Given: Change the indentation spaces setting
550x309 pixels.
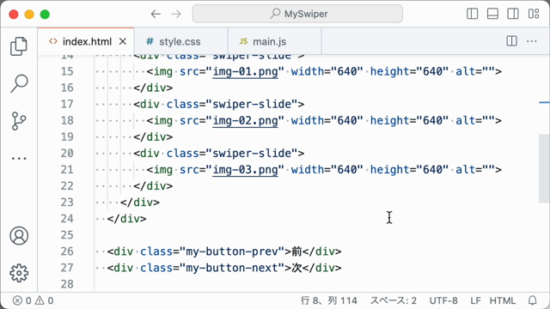Looking at the screenshot, I should (x=394, y=300).
